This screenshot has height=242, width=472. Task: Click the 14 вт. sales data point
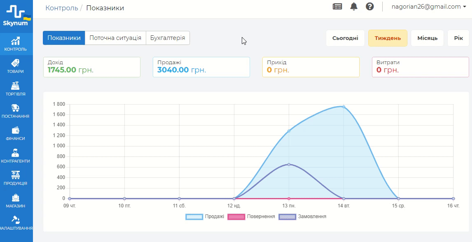[343, 107]
